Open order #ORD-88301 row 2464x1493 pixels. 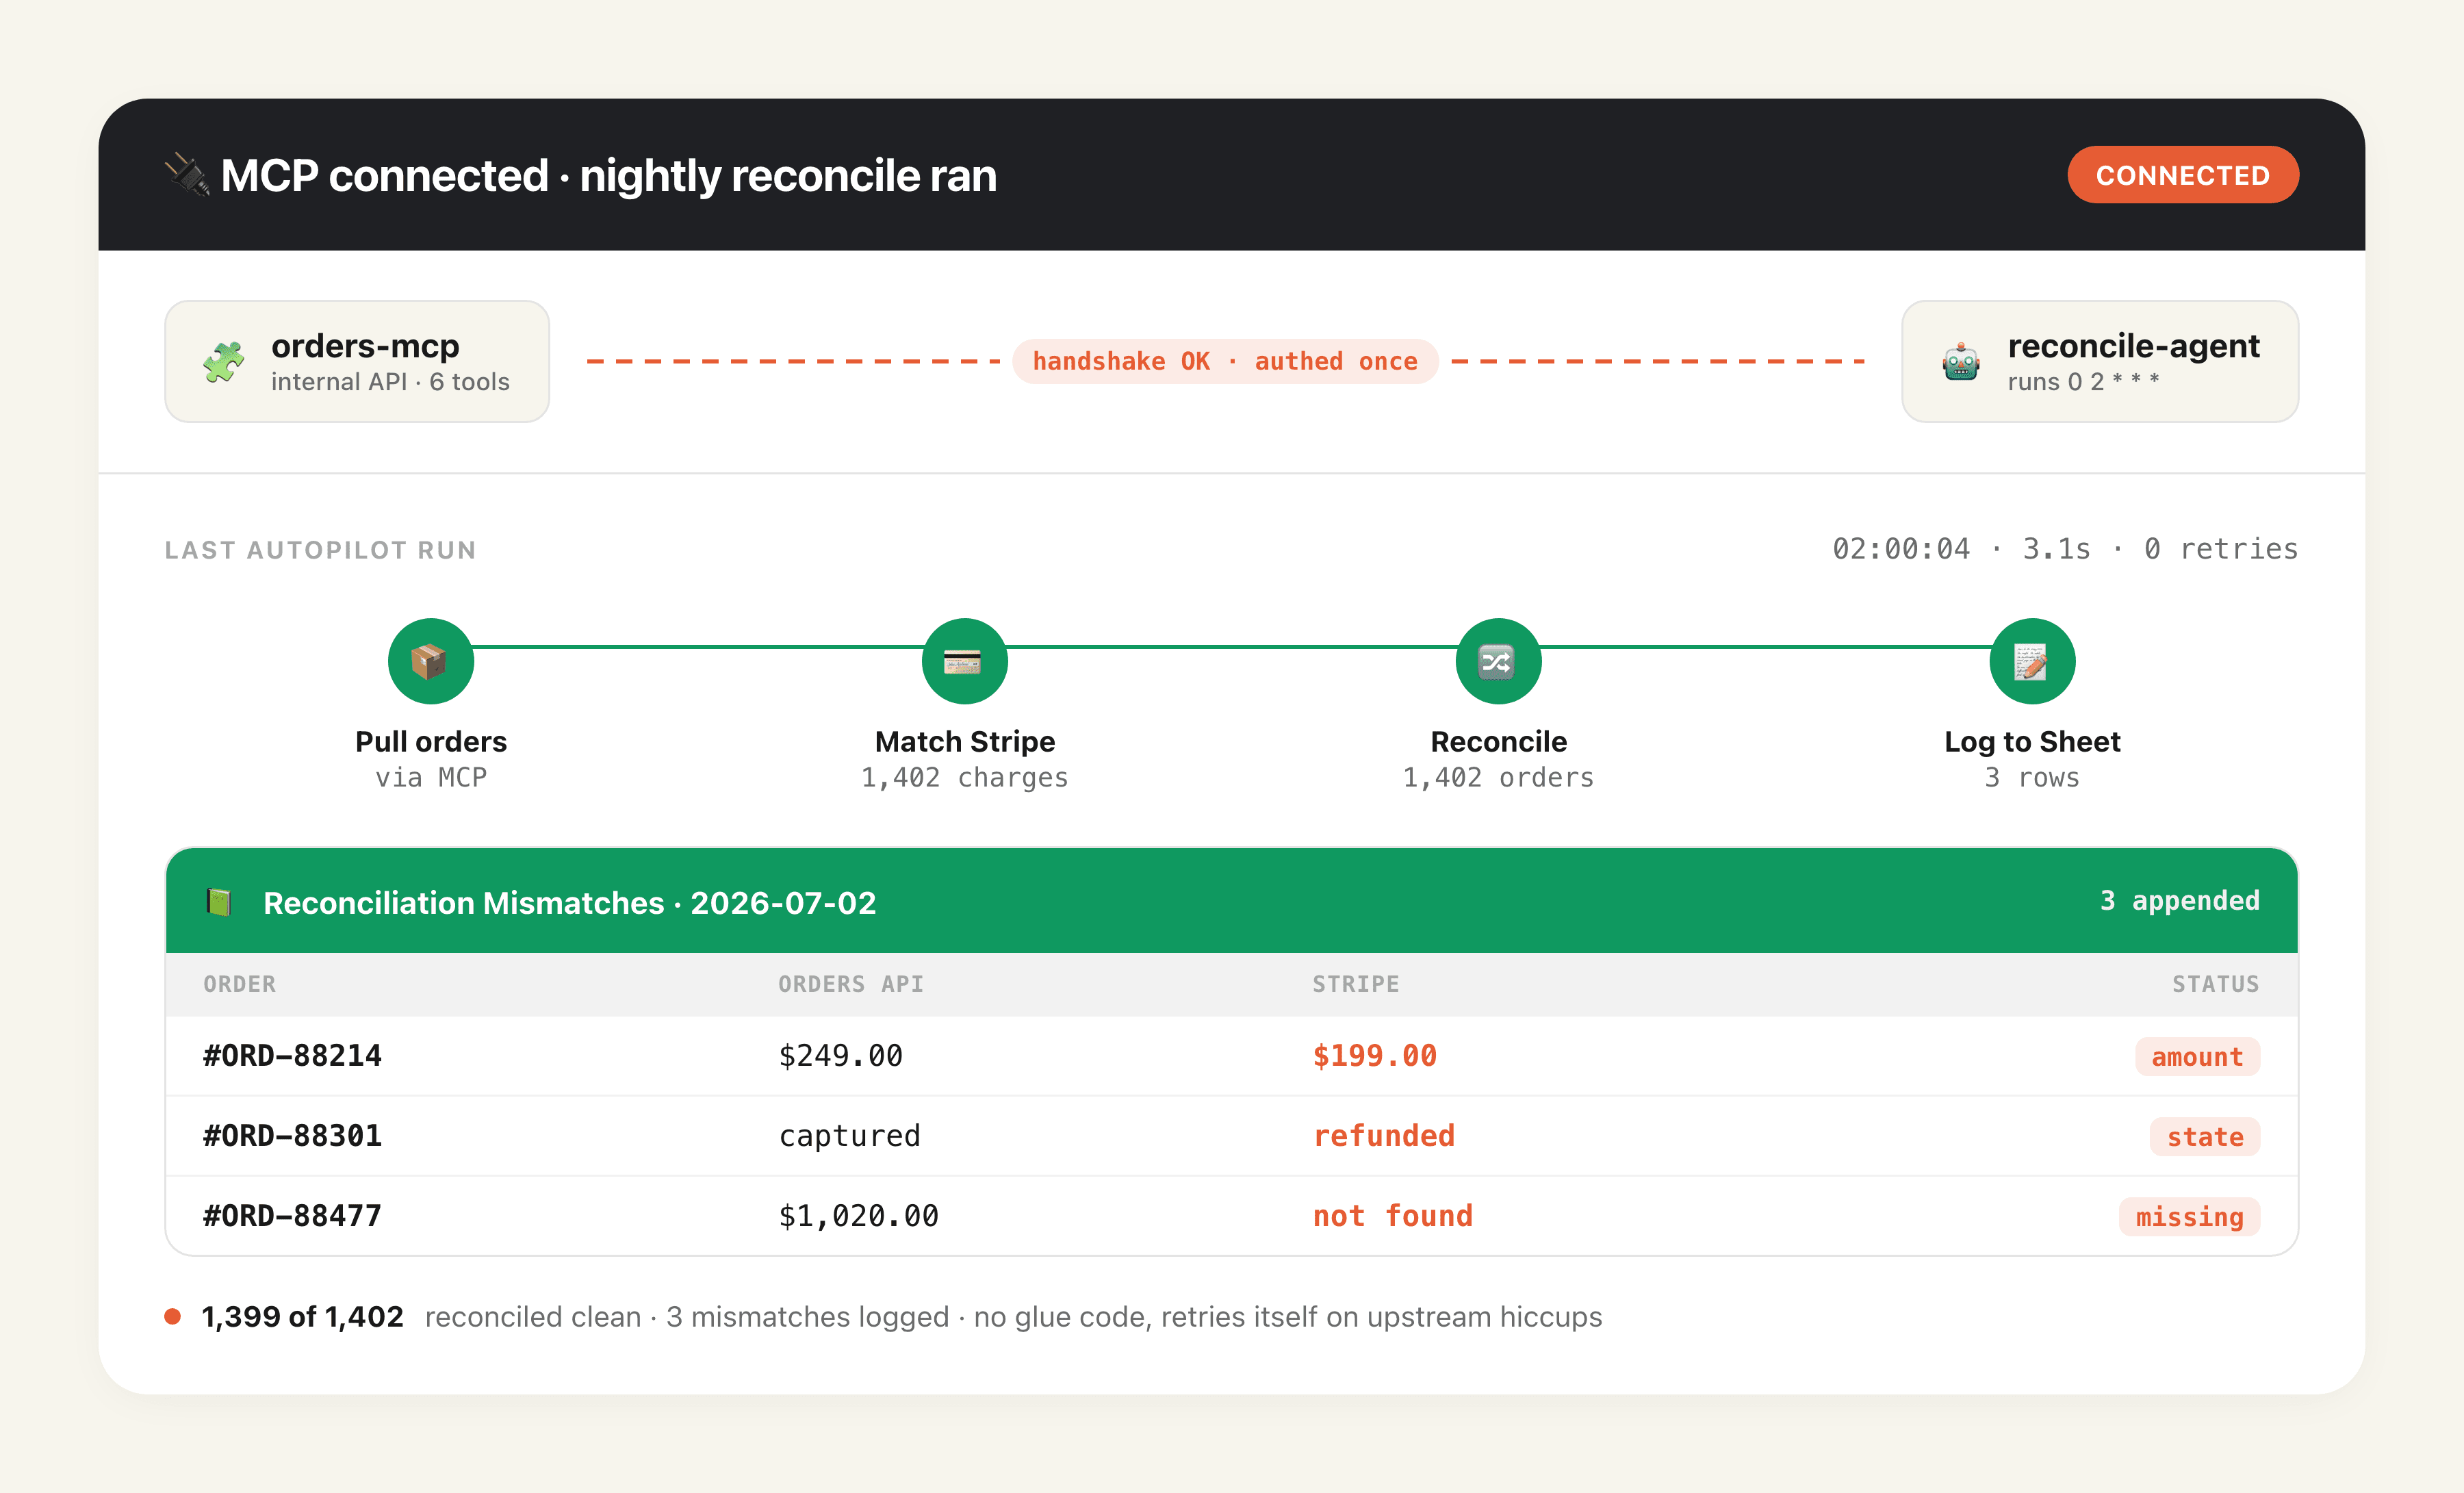tap(1231, 1136)
